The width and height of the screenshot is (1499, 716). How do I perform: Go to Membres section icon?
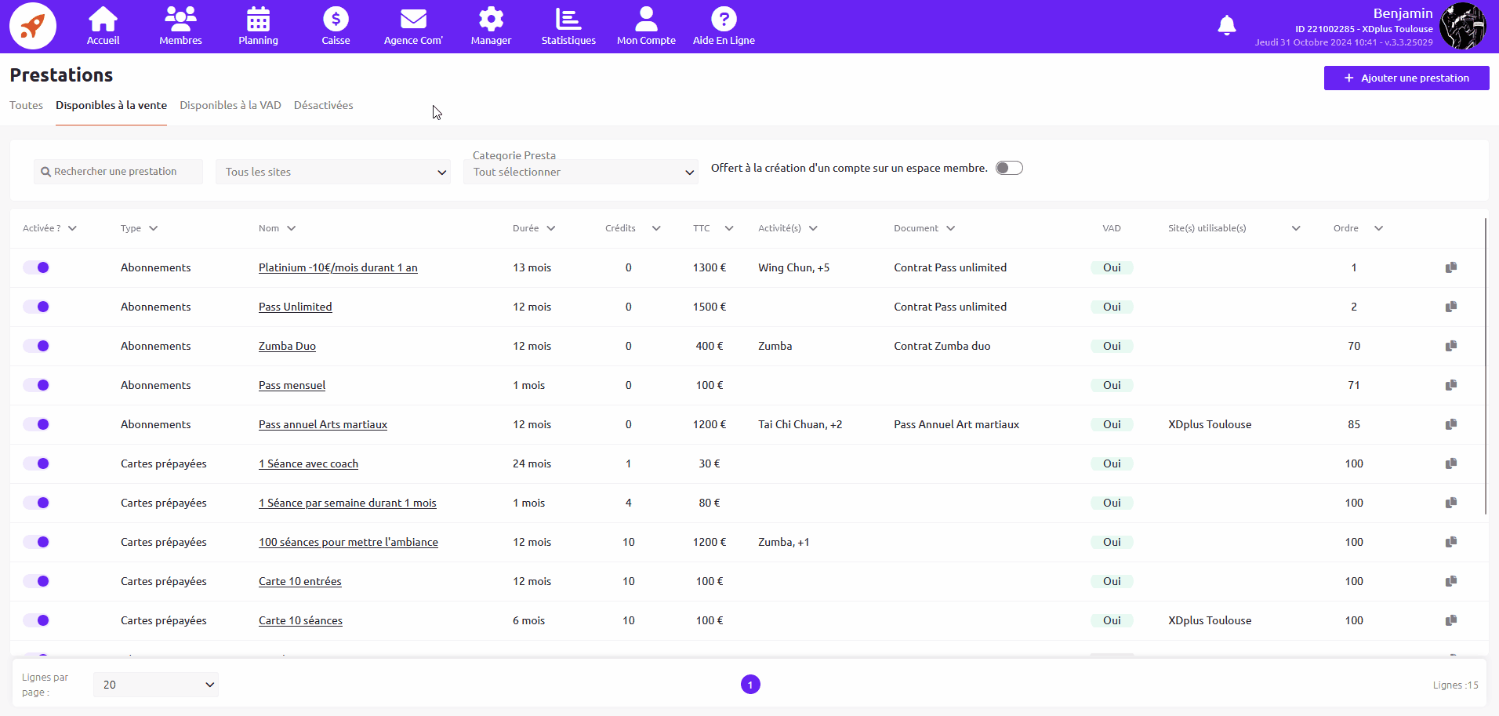180,20
